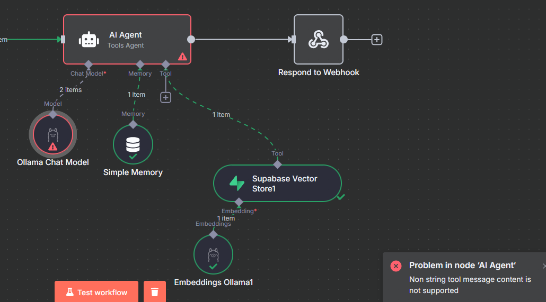
Task: Select the Embeddings Ollama1 node
Action: 213,254
